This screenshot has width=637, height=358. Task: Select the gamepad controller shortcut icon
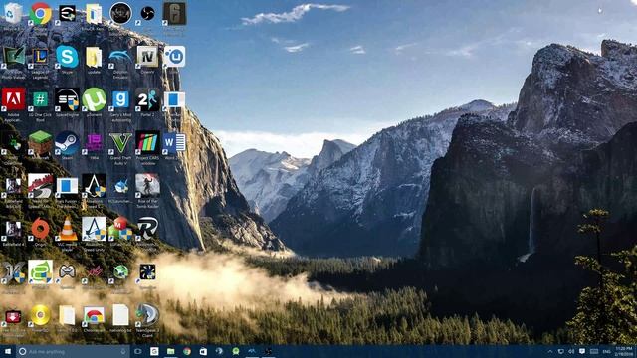67,271
